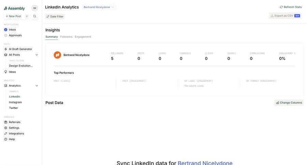Screen dimensions: 307x165
Task: Open the AI Draft Generator
Action: tap(20, 49)
